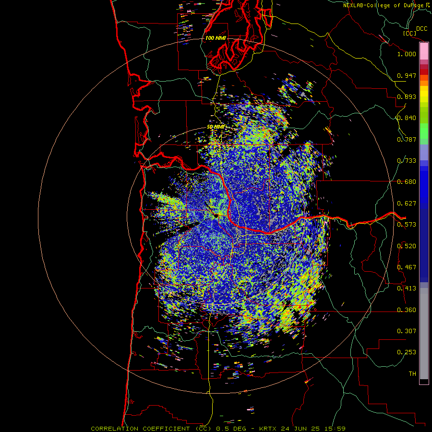Click the 0.307 legend value
This screenshot has height=432, width=432.
407,331
